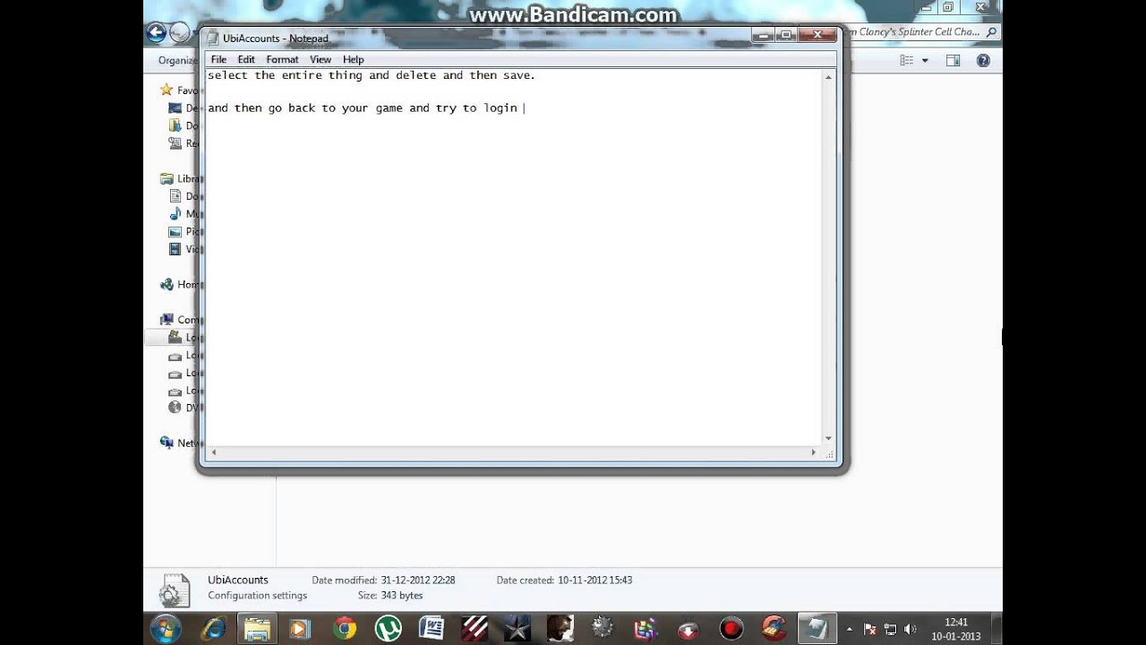Click the Notepad horizontal scroll left arrow
Image resolution: width=1146 pixels, height=645 pixels.
[x=215, y=452]
